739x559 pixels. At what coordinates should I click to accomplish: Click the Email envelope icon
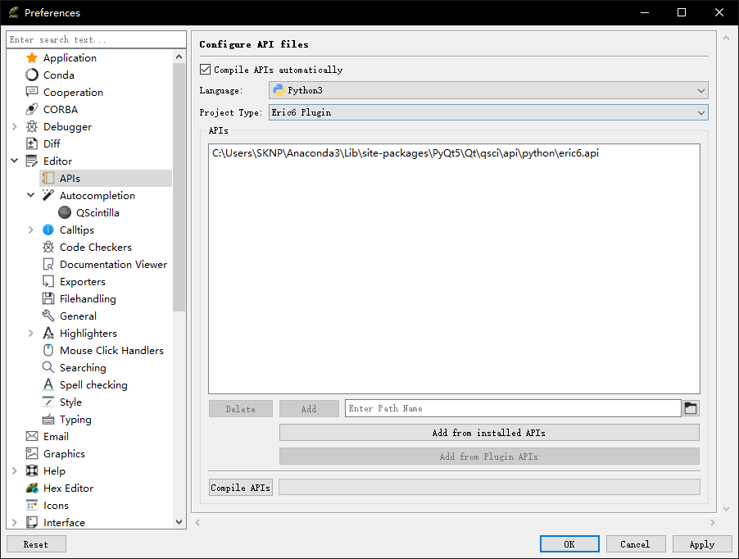coord(32,436)
